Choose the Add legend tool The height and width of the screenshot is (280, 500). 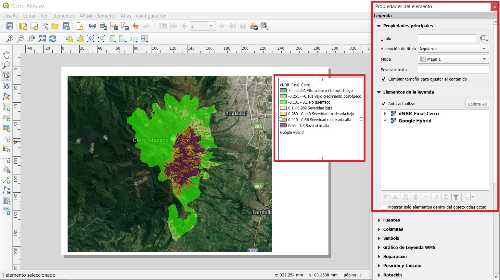6,149
